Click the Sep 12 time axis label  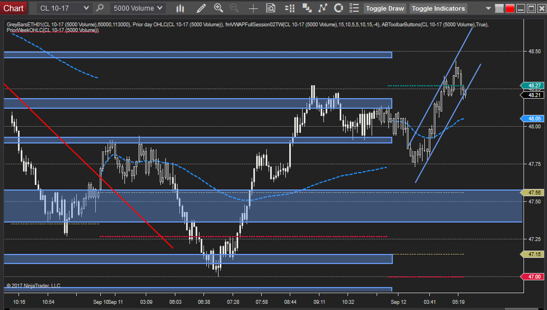click(x=398, y=302)
